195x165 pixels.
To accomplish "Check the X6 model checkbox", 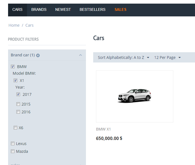I will point(15,127).
